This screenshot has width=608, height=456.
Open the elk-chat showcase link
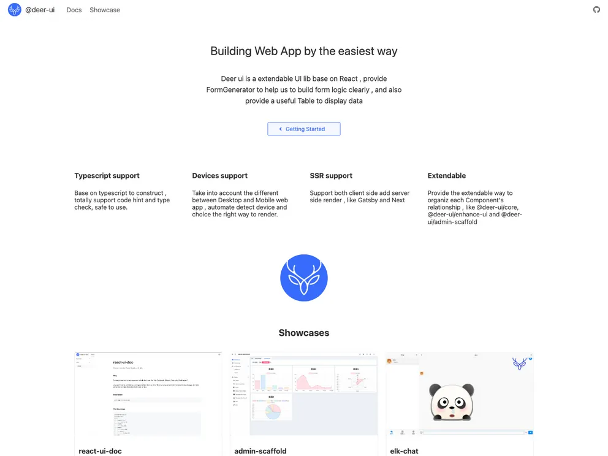click(404, 451)
